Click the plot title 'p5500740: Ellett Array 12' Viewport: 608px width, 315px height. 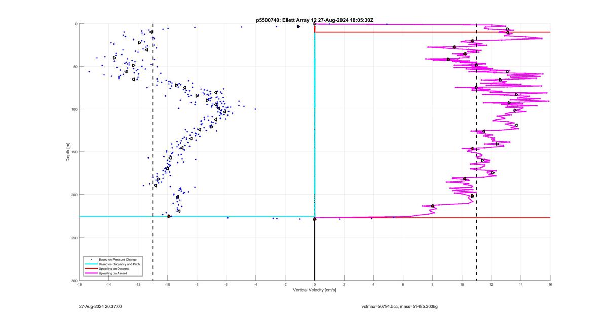(286, 20)
